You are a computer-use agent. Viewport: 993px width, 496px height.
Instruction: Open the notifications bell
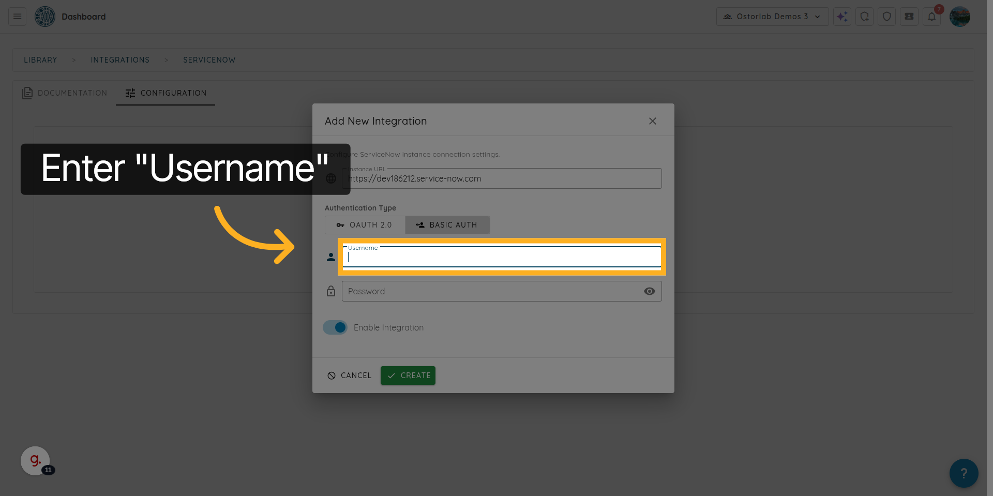[x=932, y=16]
